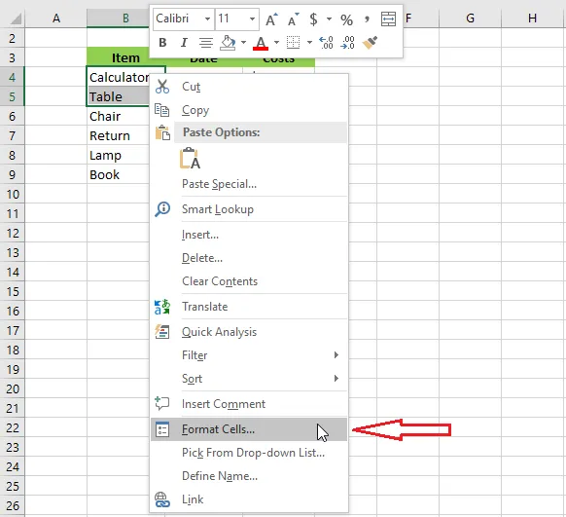Apply Percent Style from mini toolbar
This screenshot has width=566, height=517.
pos(346,19)
